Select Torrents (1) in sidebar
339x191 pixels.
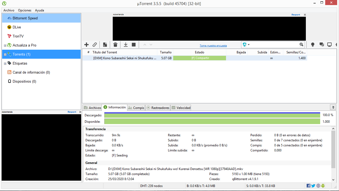pyautogui.click(x=41, y=54)
